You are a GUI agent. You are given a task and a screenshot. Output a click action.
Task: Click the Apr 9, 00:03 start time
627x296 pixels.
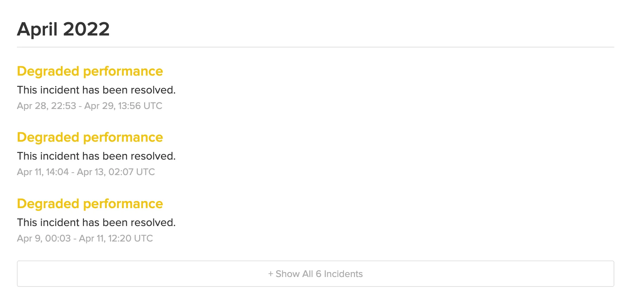pos(44,238)
